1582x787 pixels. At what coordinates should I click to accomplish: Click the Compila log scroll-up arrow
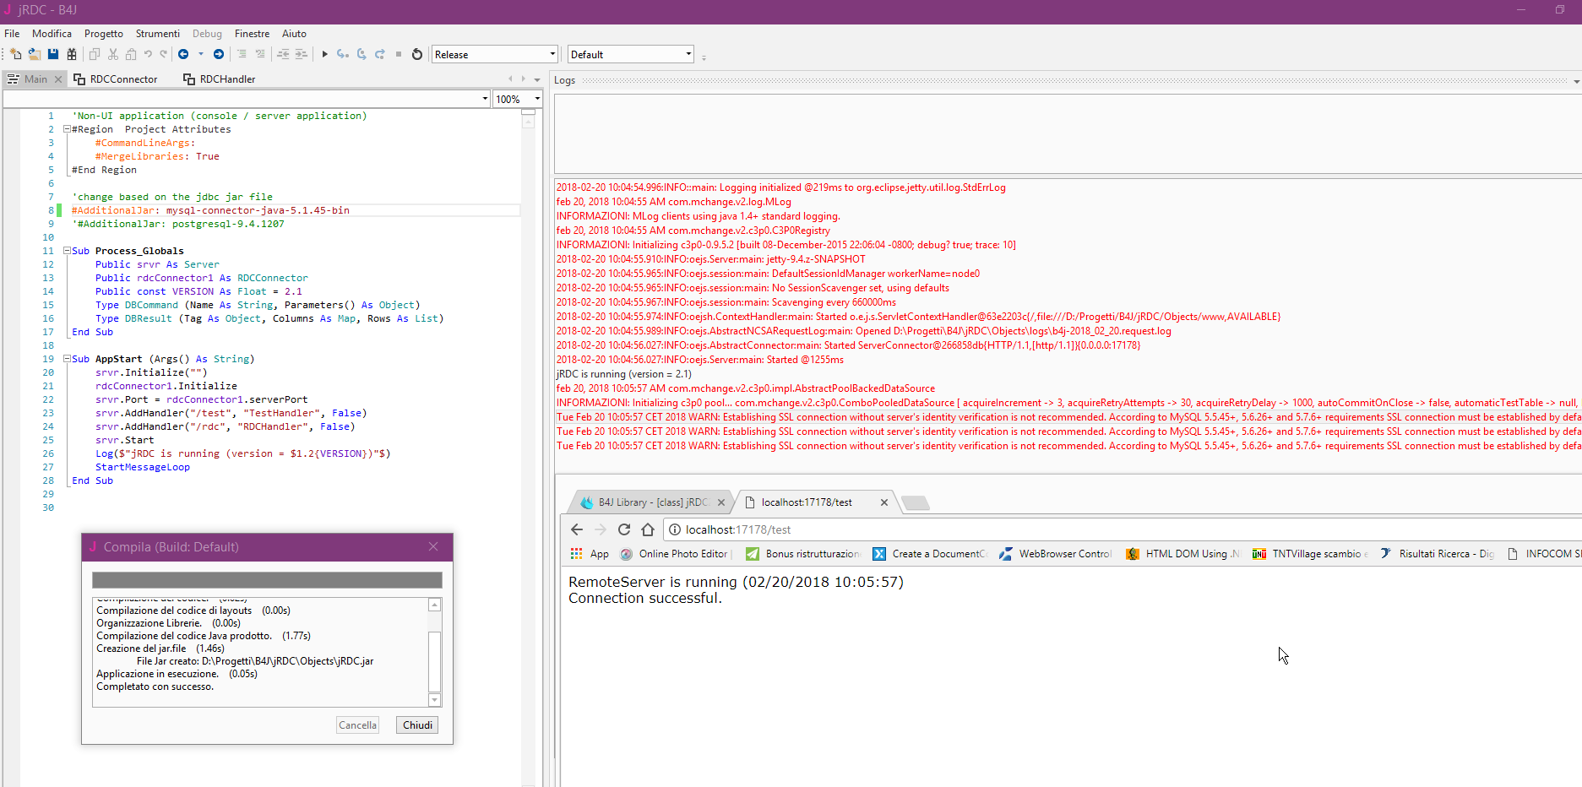(x=435, y=605)
